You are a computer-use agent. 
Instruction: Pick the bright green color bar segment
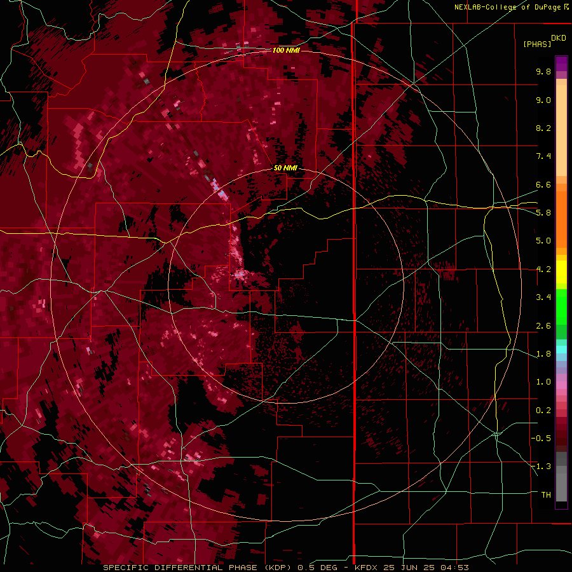click(x=561, y=307)
